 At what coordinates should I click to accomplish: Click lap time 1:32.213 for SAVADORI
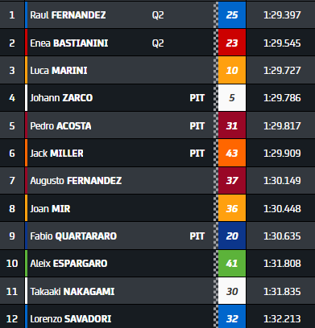pyautogui.click(x=282, y=319)
